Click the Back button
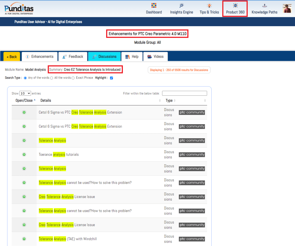The width and height of the screenshot is (295, 246). [x=12, y=57]
